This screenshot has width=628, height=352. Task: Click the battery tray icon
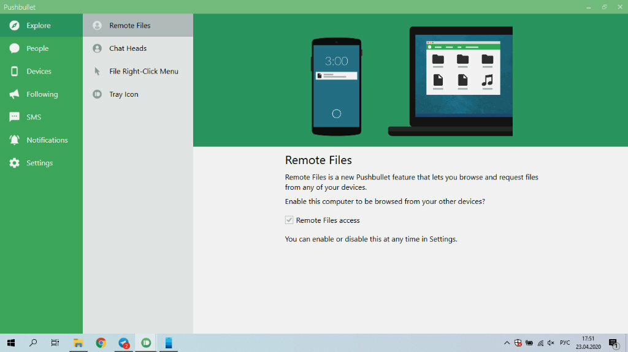(x=529, y=343)
